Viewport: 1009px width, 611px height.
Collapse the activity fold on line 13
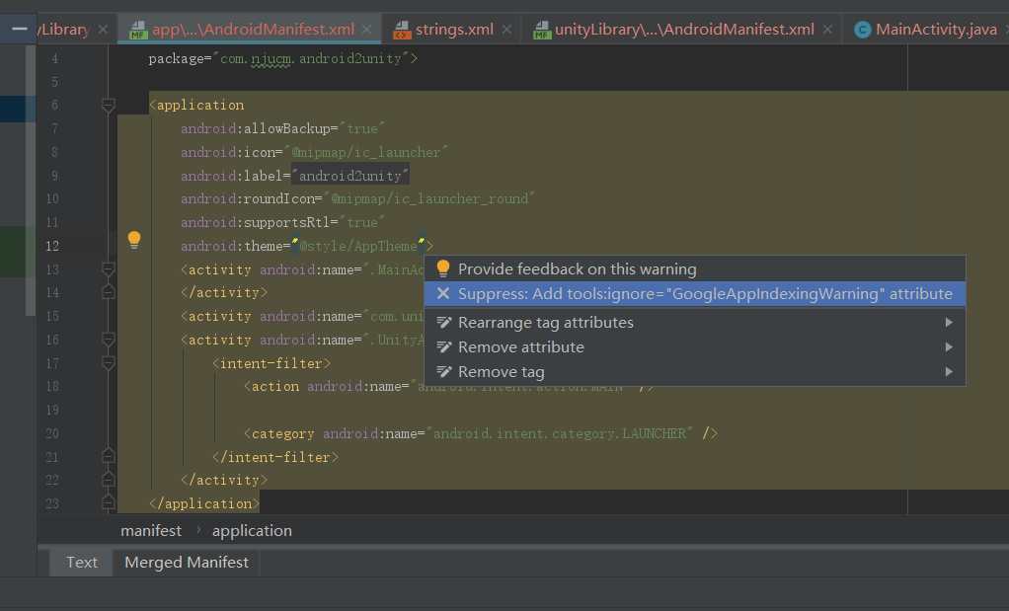(x=109, y=268)
